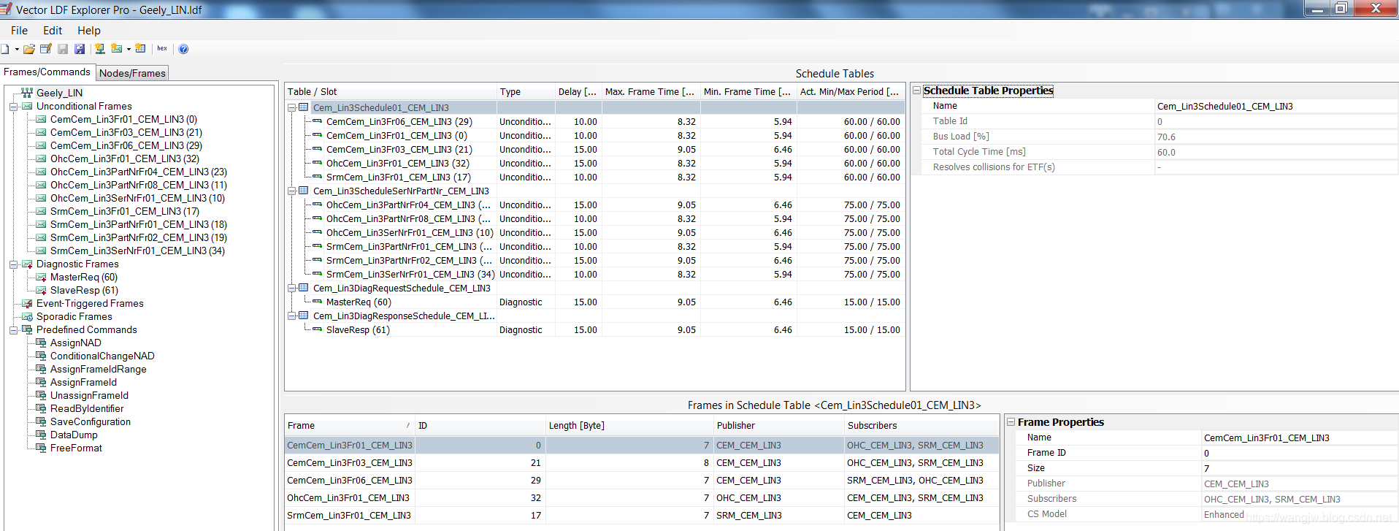The width and height of the screenshot is (1399, 531).
Task: Click the Cem_Lin3Schedule01_CEM_LIN3 table icon
Action: [303, 107]
